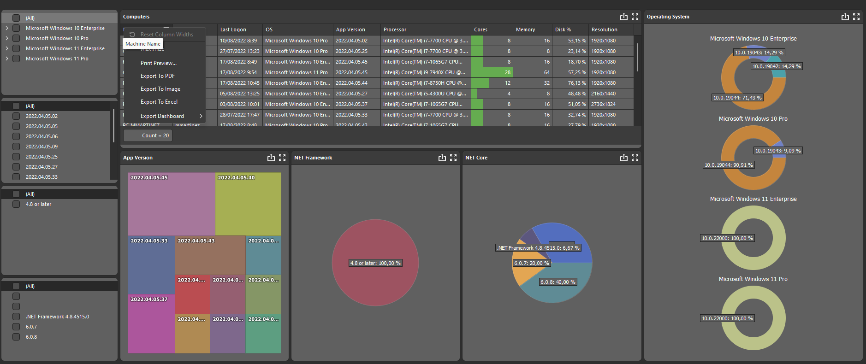Screen dimensions: 866x364
Task: Sort by the Last Logon column header
Action: click(x=239, y=29)
